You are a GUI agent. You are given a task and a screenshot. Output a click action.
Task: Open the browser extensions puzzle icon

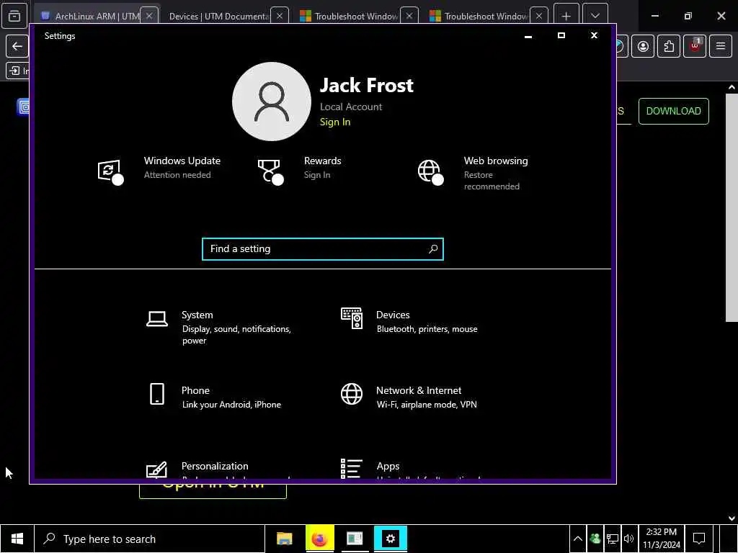tap(669, 46)
